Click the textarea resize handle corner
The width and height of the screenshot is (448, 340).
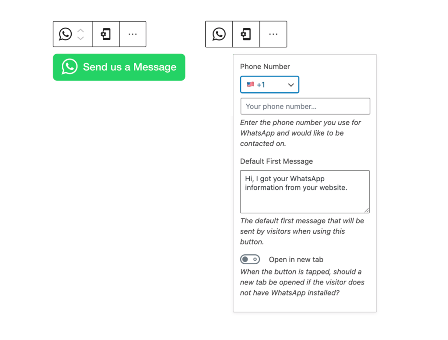[x=367, y=210]
